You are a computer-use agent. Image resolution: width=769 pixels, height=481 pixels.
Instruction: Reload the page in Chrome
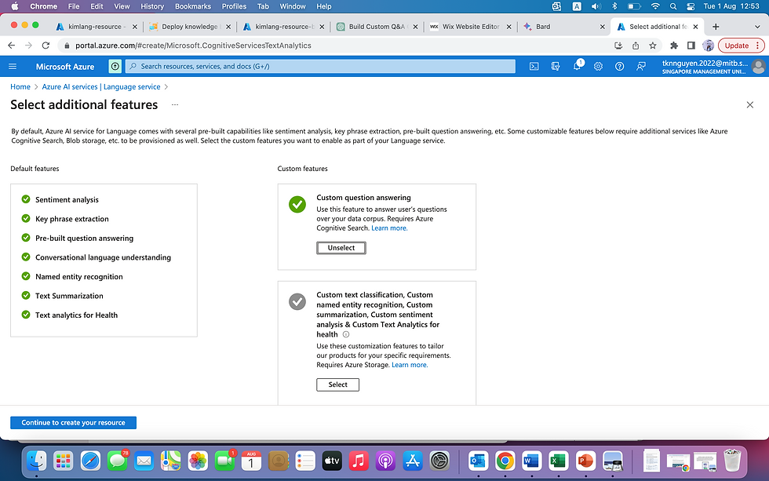point(46,46)
